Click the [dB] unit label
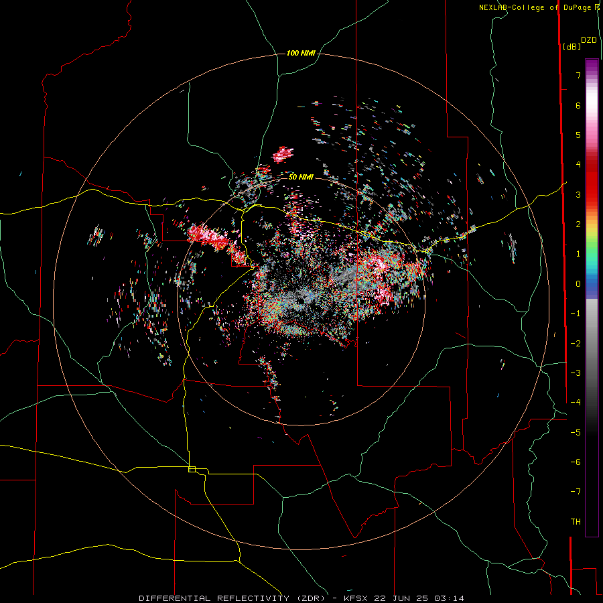 (572, 46)
